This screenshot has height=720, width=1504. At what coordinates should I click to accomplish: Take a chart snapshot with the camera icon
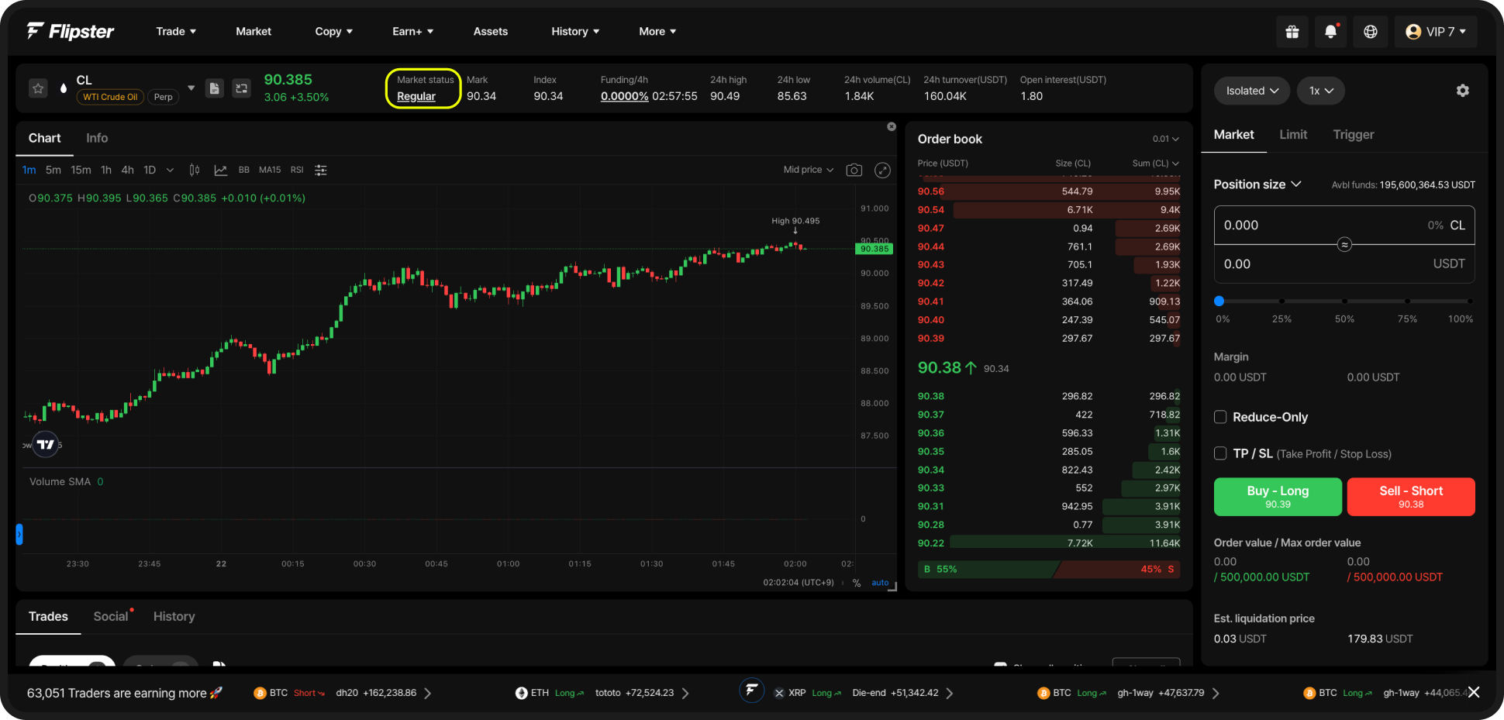click(x=854, y=170)
